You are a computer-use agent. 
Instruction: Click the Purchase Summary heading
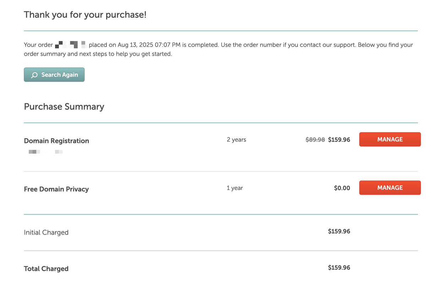pyautogui.click(x=64, y=107)
